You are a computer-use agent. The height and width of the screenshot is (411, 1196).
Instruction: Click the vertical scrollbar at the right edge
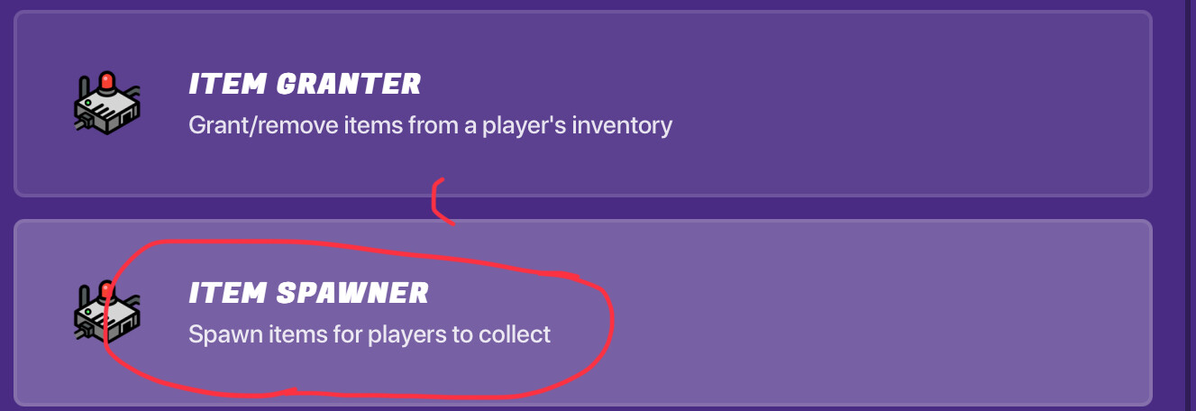(1187, 205)
